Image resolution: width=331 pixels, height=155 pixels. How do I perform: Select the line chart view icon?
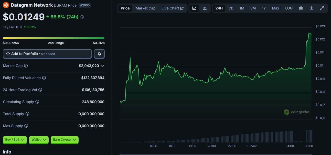tap(194, 8)
